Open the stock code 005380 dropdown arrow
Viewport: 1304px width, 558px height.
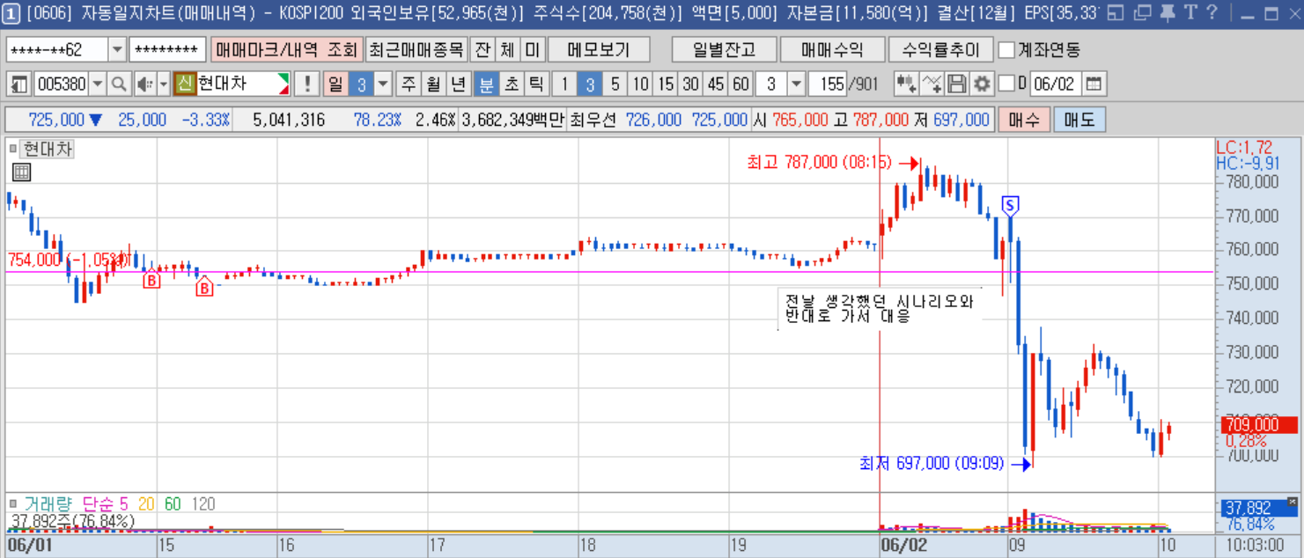pyautogui.click(x=97, y=84)
